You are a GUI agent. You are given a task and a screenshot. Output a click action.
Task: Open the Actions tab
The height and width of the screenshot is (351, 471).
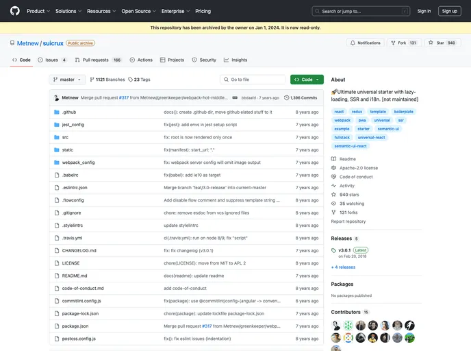pos(141,60)
